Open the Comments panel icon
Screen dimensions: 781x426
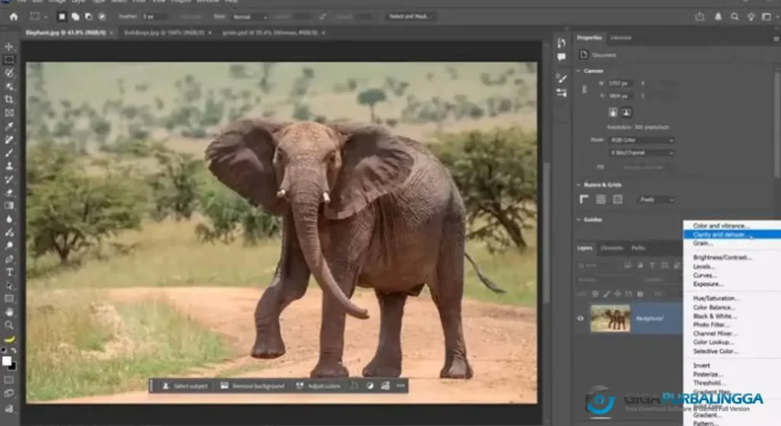pos(561,57)
